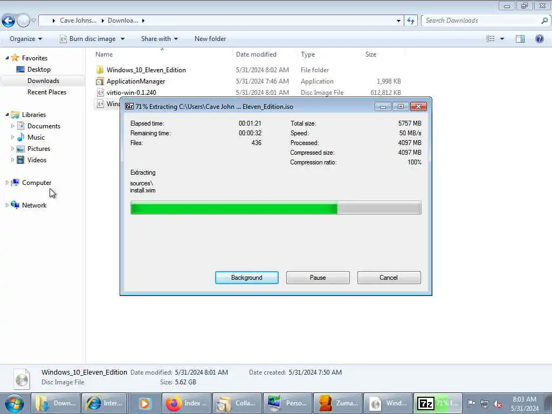The height and width of the screenshot is (414, 552).
Task: Click the Cave Johns breadcrumb in address bar
Action: pyautogui.click(x=78, y=20)
